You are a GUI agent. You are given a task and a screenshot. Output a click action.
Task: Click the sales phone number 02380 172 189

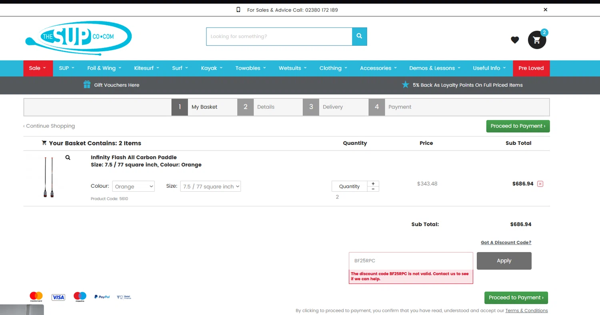tap(321, 10)
